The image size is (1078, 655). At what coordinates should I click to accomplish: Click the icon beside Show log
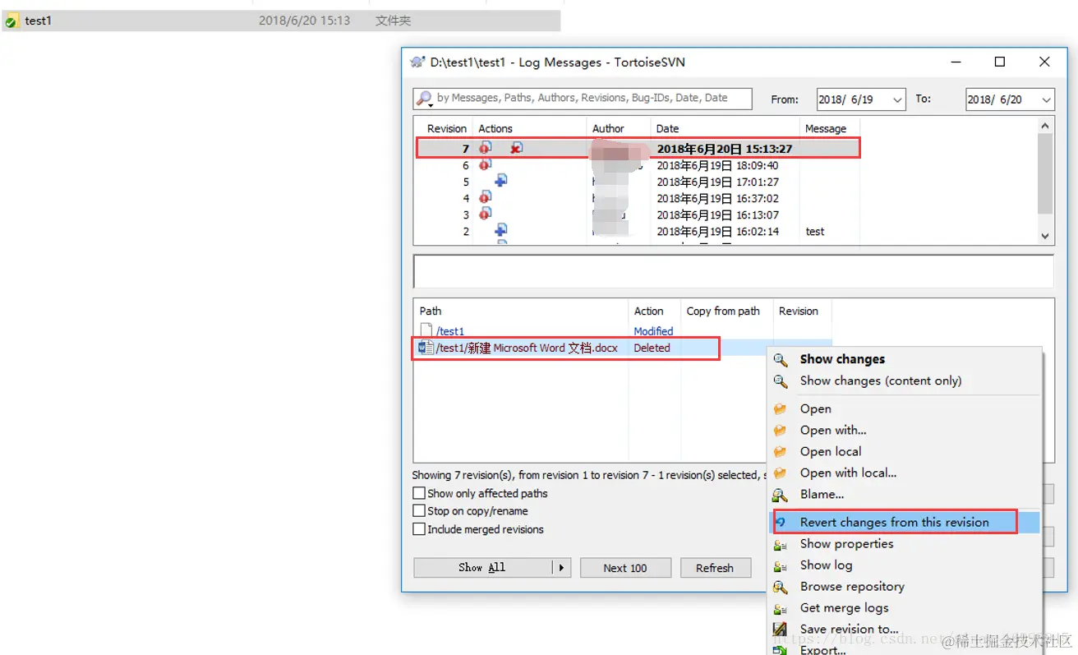781,565
